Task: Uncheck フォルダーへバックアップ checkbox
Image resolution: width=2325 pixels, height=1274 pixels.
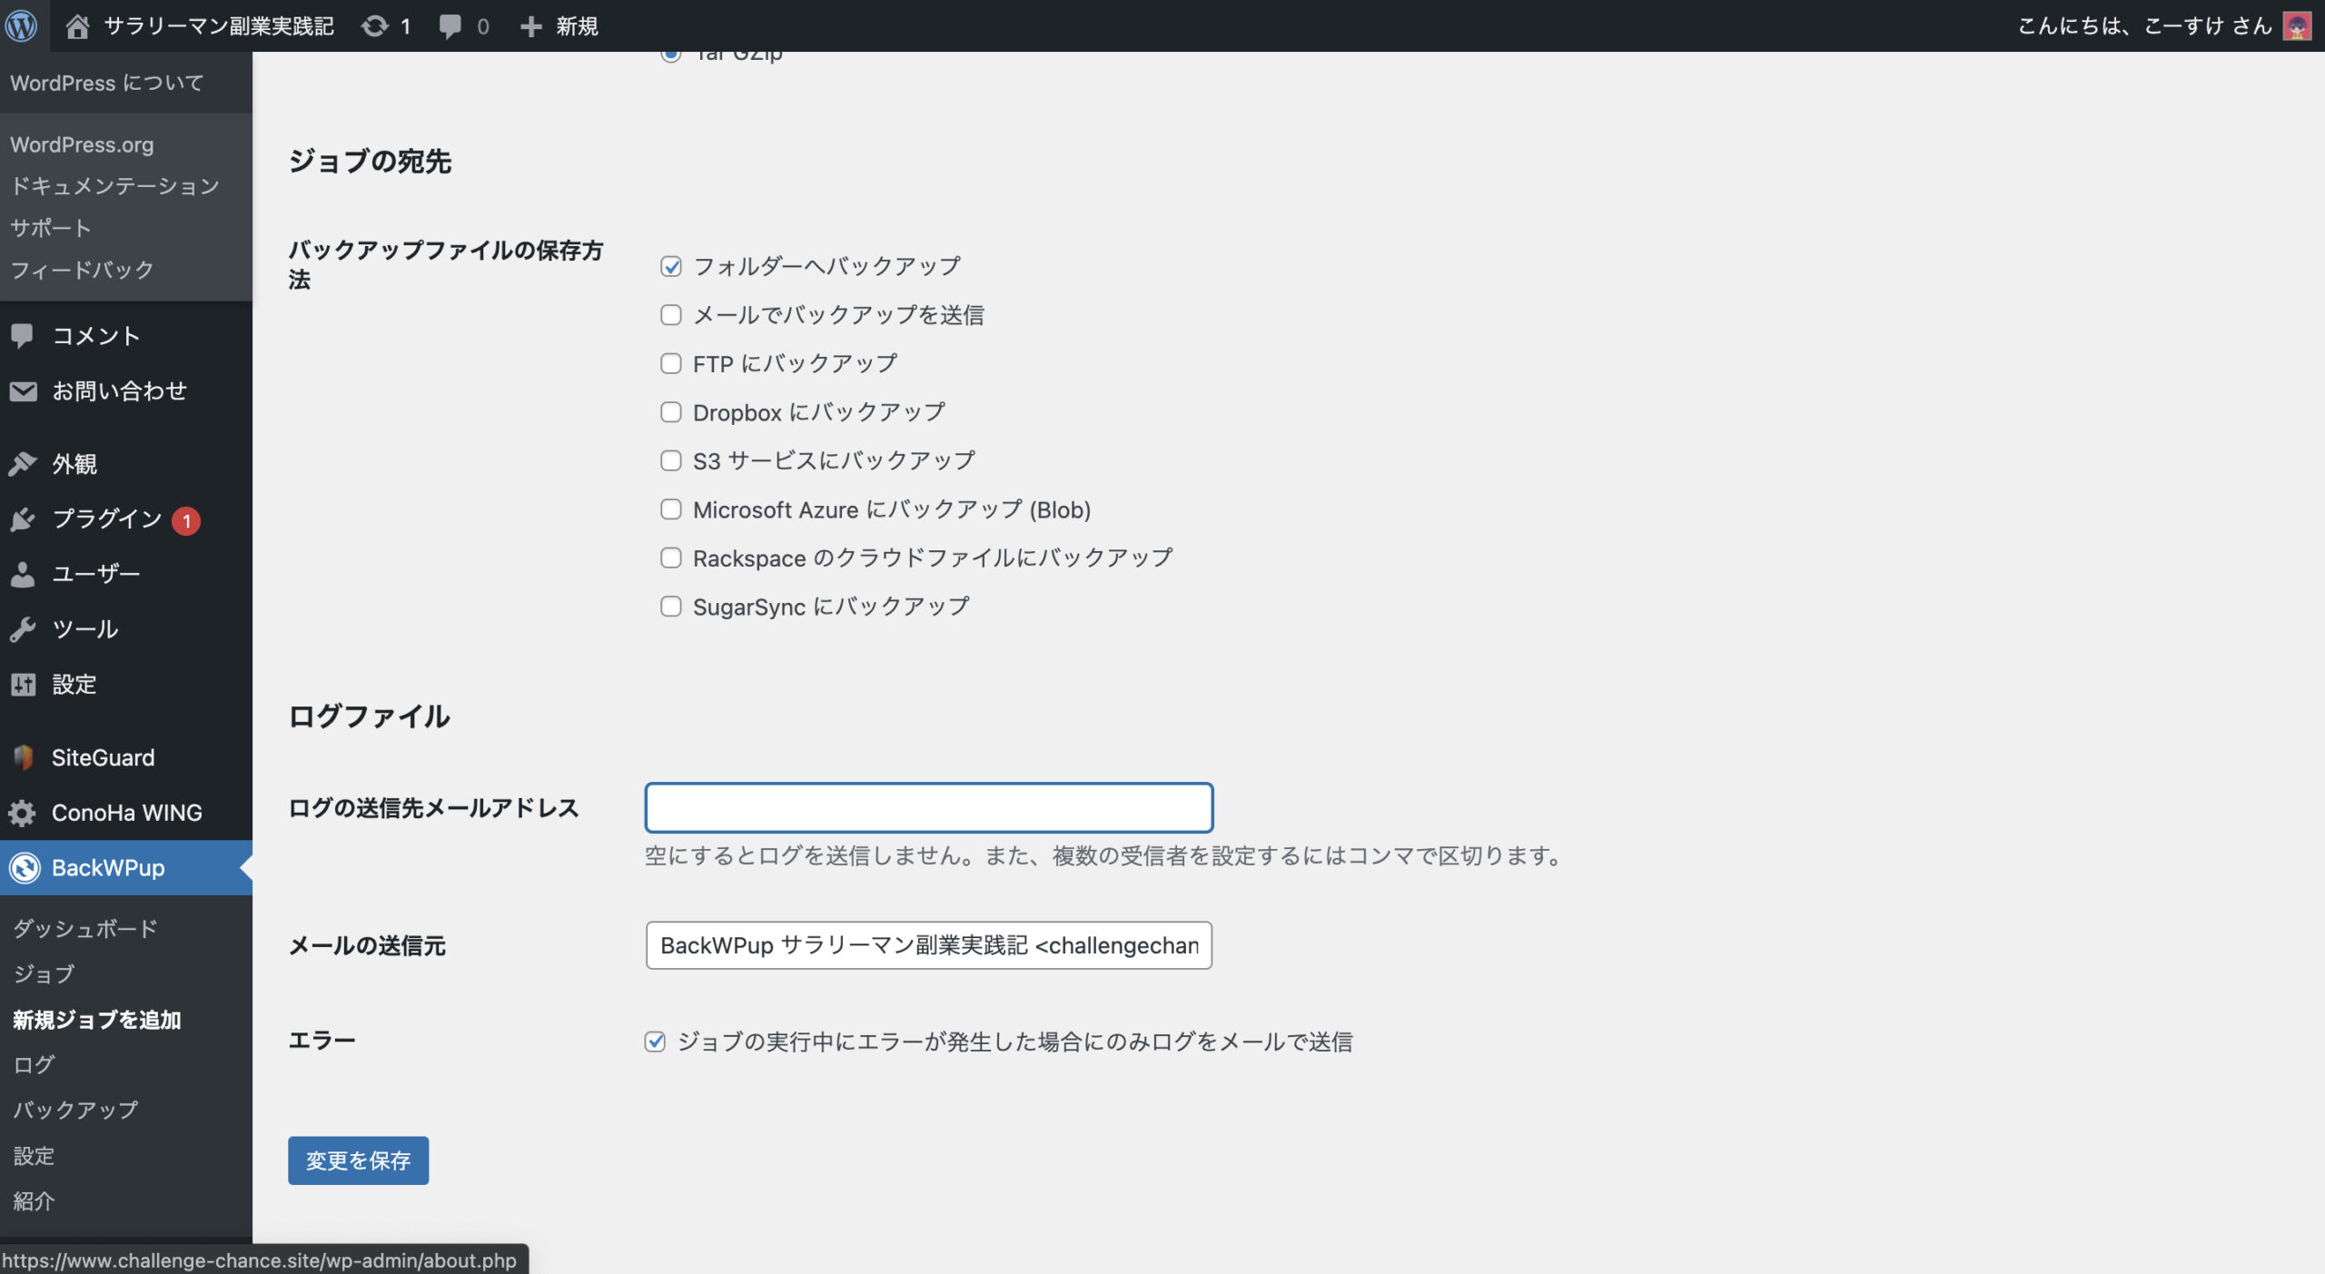Action: 671,266
